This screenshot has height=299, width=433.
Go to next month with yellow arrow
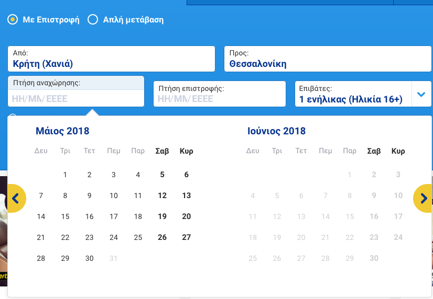(423, 198)
